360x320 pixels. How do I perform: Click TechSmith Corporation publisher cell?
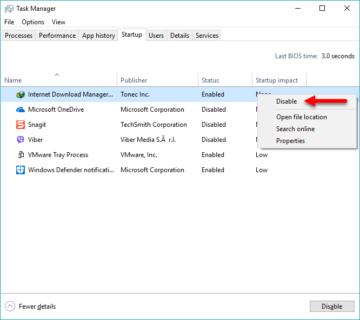coord(154,125)
